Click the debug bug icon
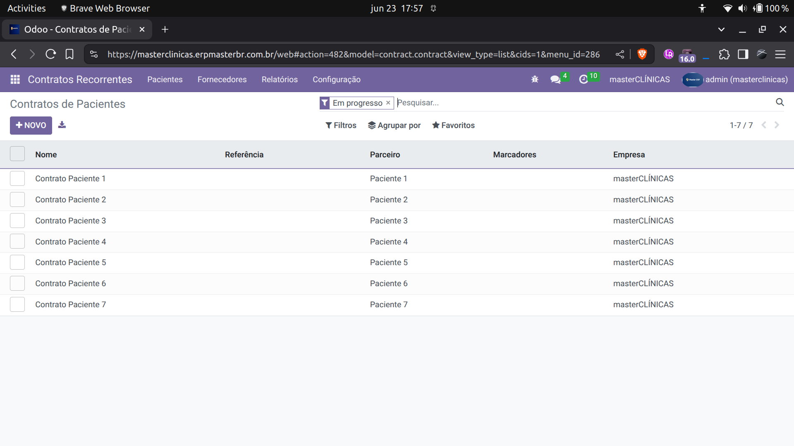 pos(535,79)
